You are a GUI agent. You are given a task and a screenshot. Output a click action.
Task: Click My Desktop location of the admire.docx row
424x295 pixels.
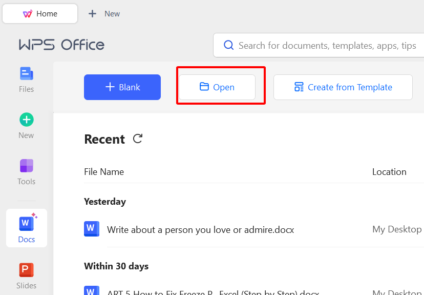click(x=397, y=229)
